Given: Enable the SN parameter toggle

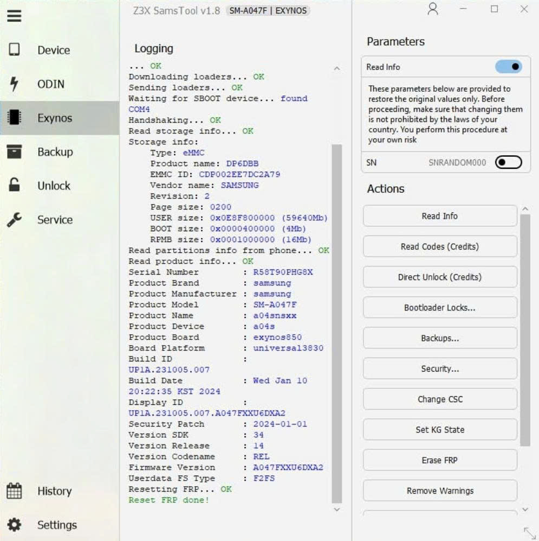Looking at the screenshot, I should (x=509, y=162).
